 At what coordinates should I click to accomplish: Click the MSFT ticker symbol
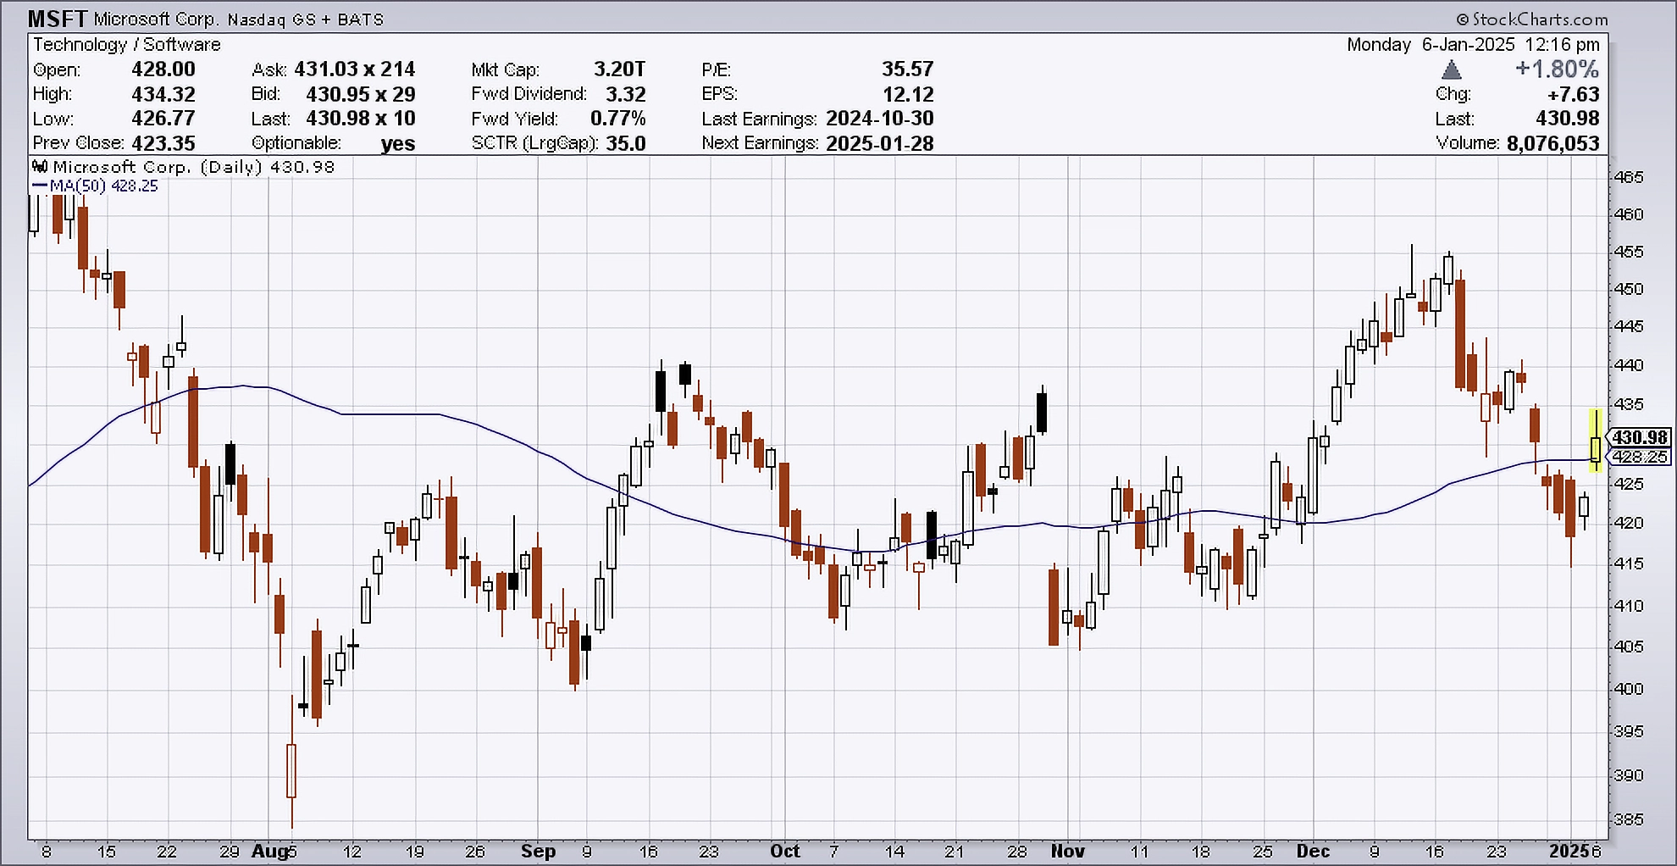[x=58, y=19]
